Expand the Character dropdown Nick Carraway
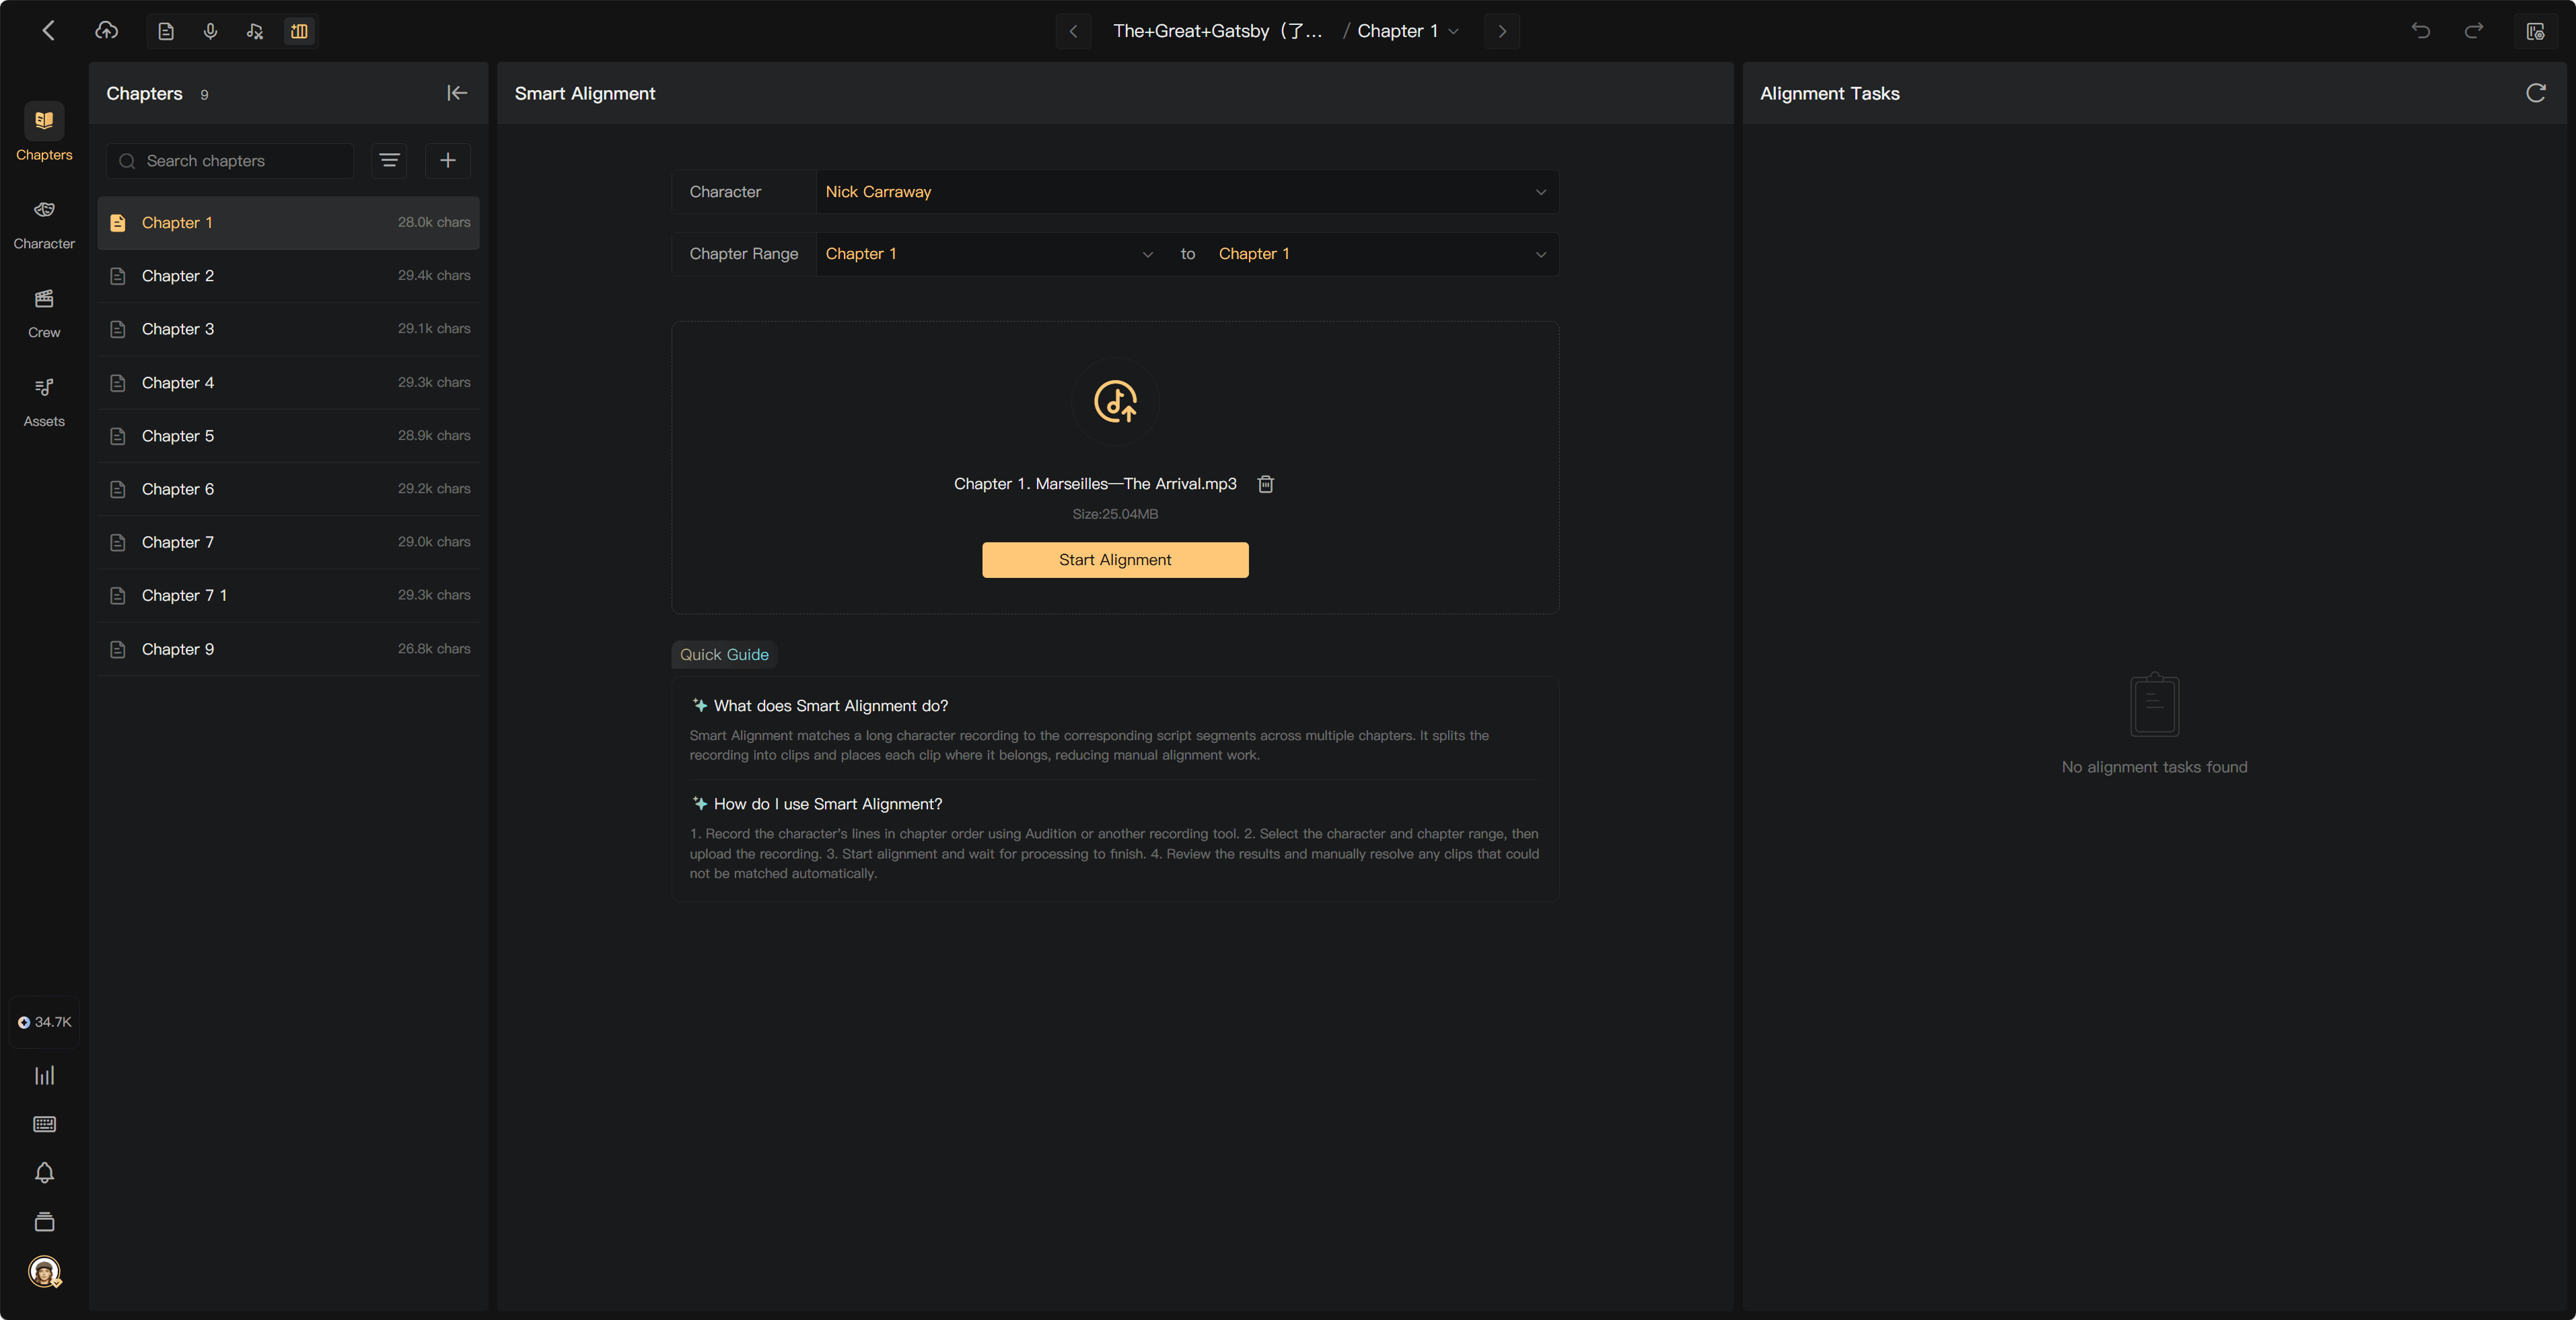This screenshot has height=1320, width=2576. [1187, 192]
